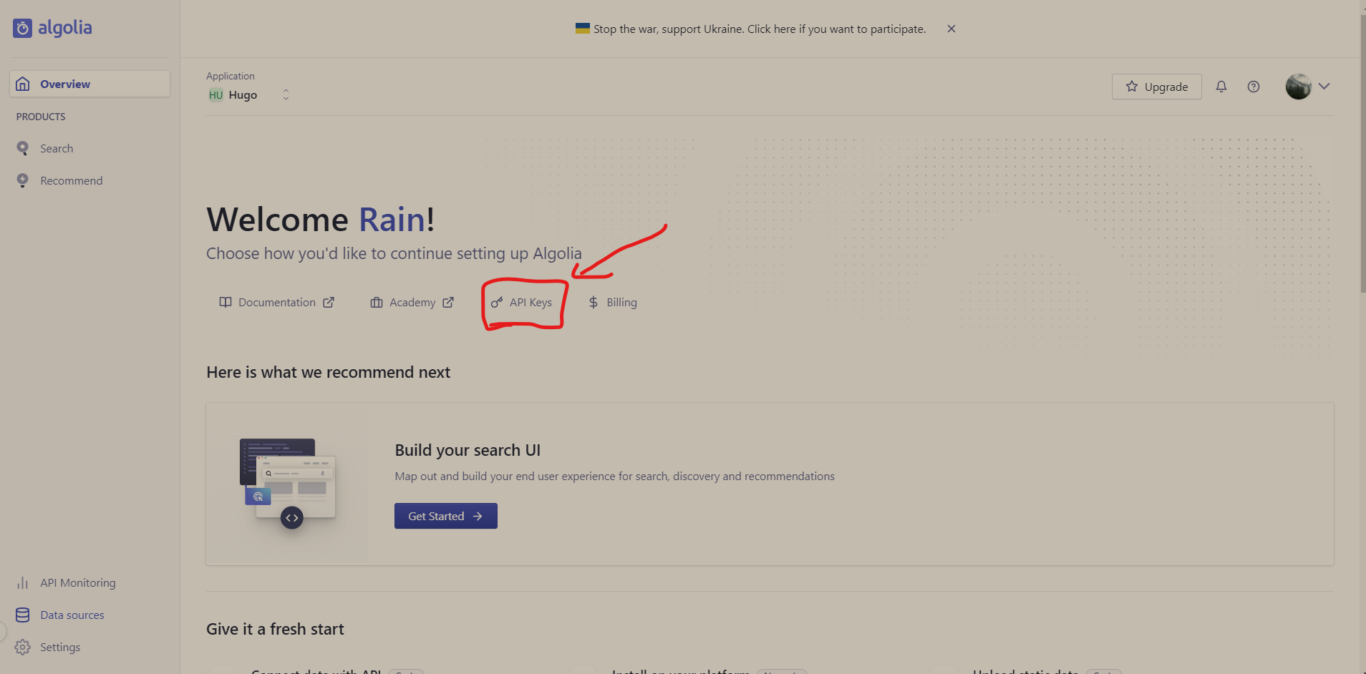The height and width of the screenshot is (674, 1366).
Task: Open Settings in sidebar
Action: point(60,647)
